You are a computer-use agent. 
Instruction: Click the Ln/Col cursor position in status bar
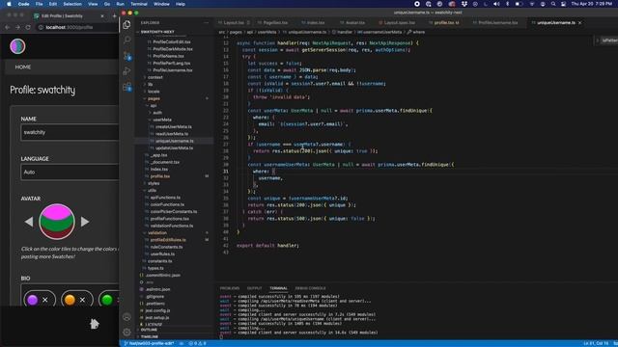tap(596, 343)
